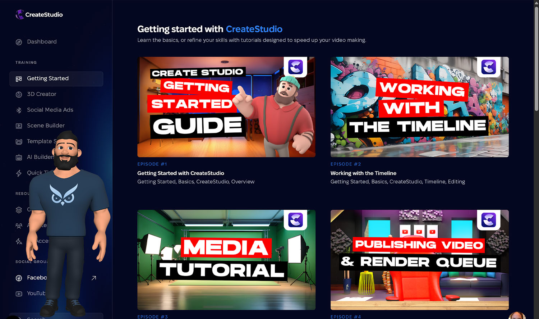Open the Working with the Timeline thumbnail
The width and height of the screenshot is (539, 319).
[419, 107]
